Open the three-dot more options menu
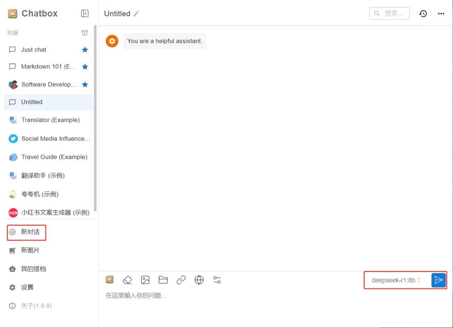The image size is (453, 328). click(441, 13)
